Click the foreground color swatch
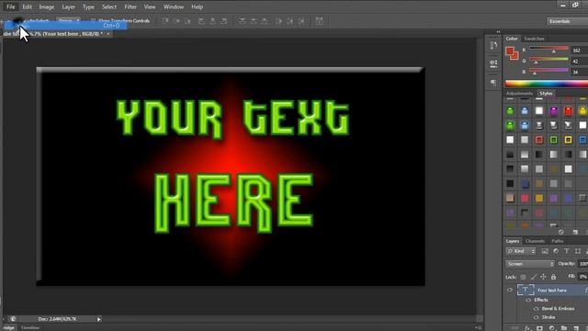 pyautogui.click(x=510, y=51)
